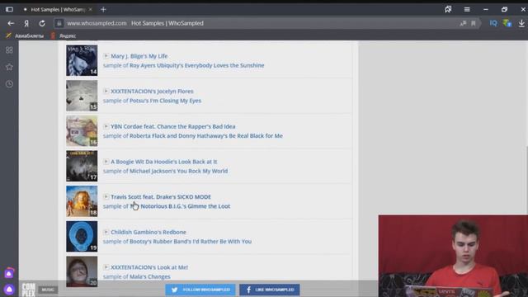
Task: Close the Hot Samples tab
Action: (90, 9)
